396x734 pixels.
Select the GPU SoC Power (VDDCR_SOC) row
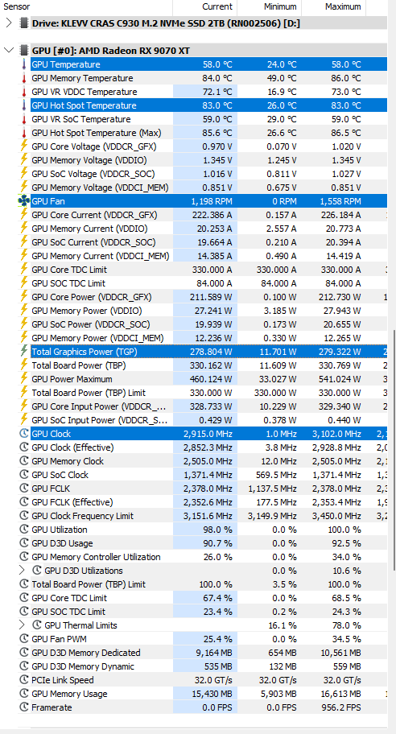(209, 324)
